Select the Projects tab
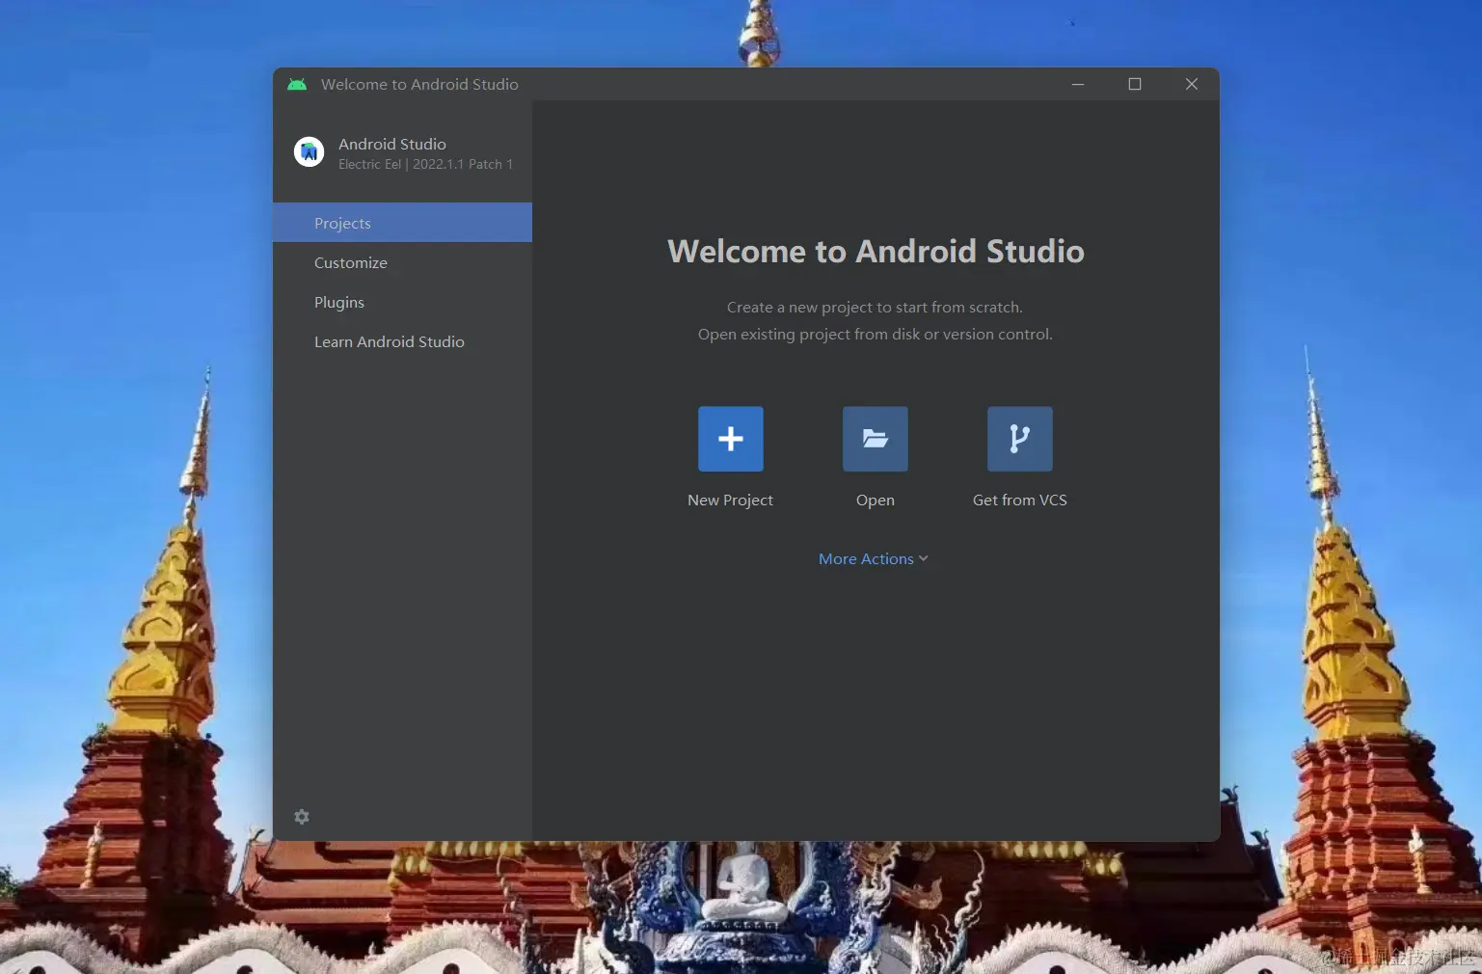 402,223
